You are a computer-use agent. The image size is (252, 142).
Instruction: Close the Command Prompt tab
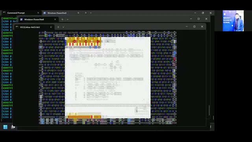pos(38,13)
